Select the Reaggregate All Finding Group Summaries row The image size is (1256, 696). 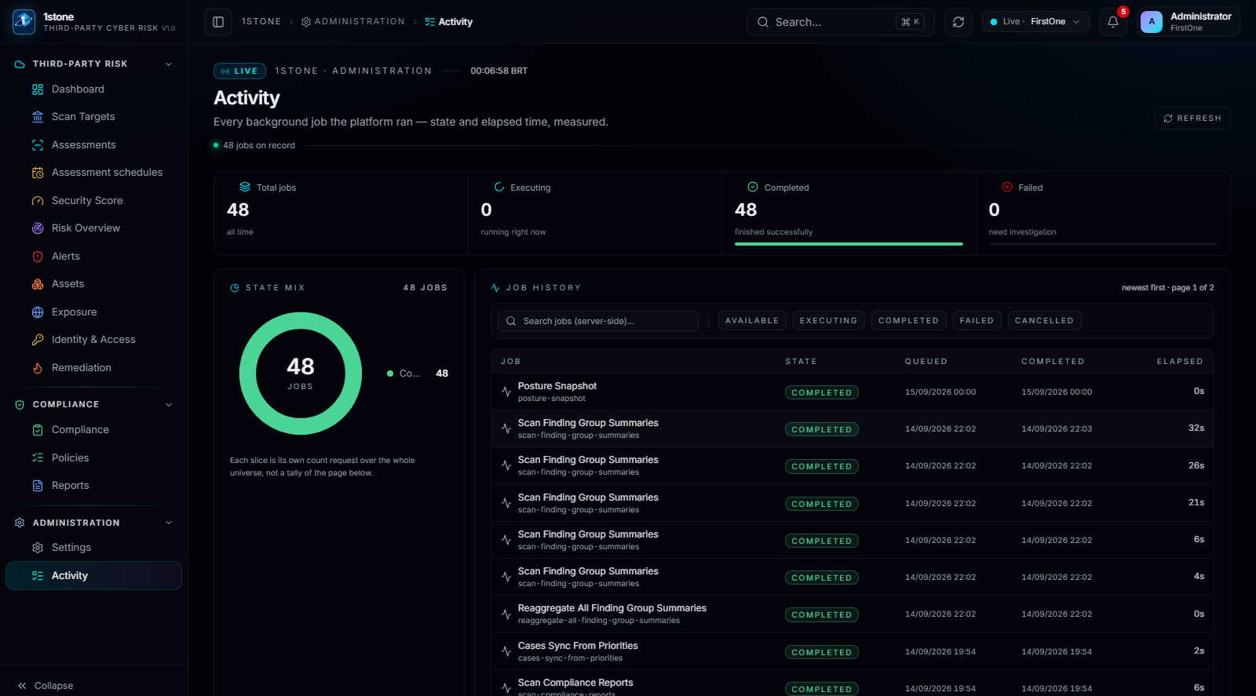pyautogui.click(x=853, y=614)
